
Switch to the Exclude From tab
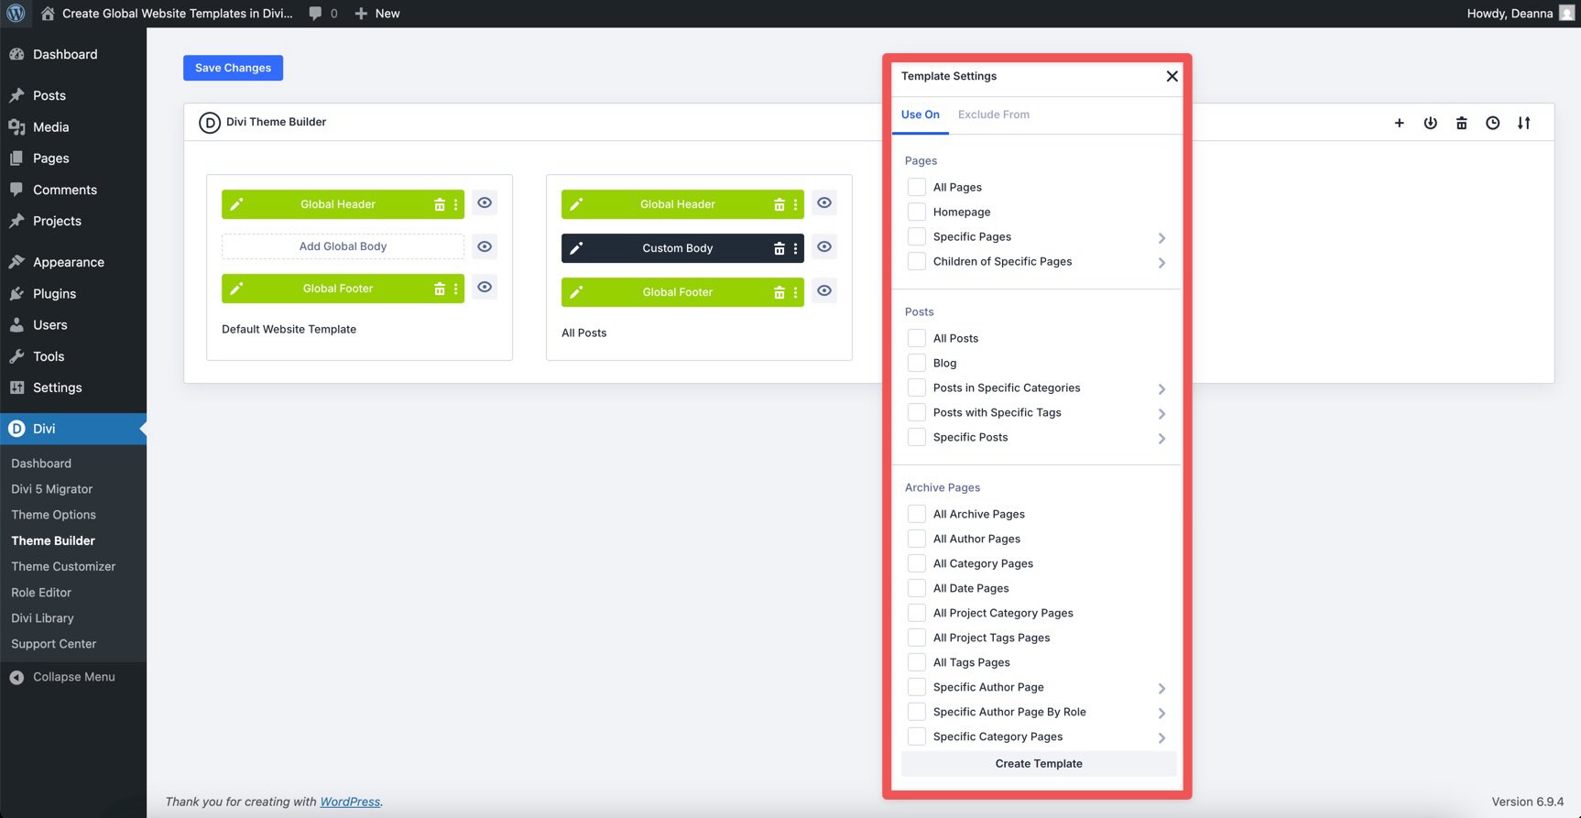point(994,115)
